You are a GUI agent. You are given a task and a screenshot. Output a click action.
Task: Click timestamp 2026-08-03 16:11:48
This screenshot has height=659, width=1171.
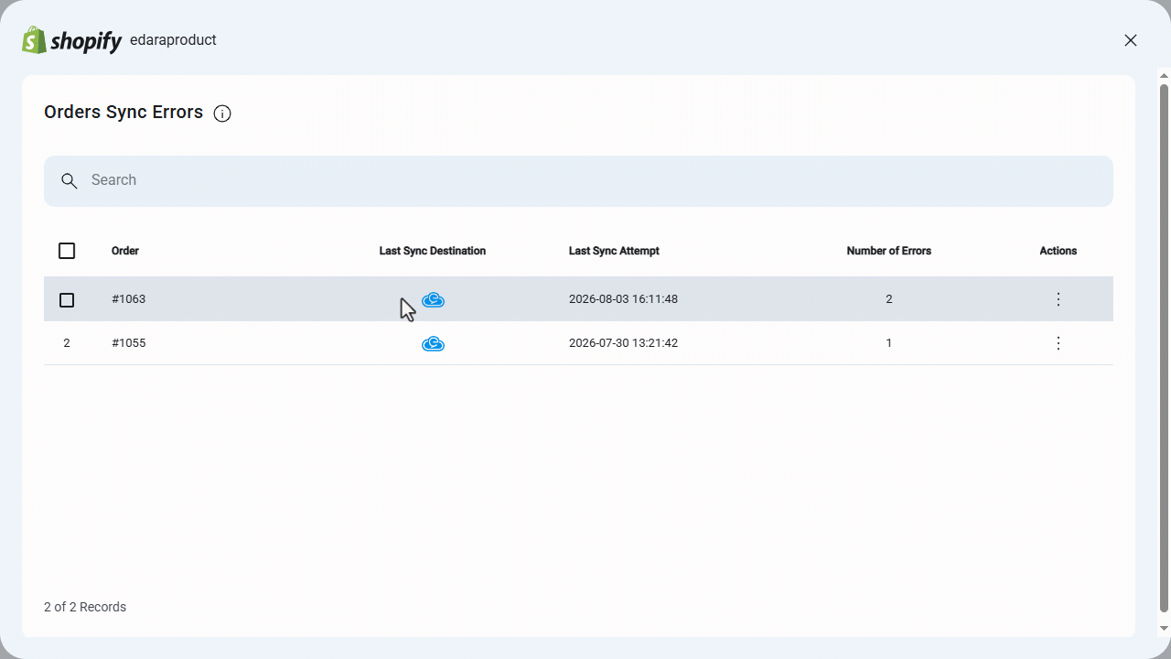click(x=623, y=299)
